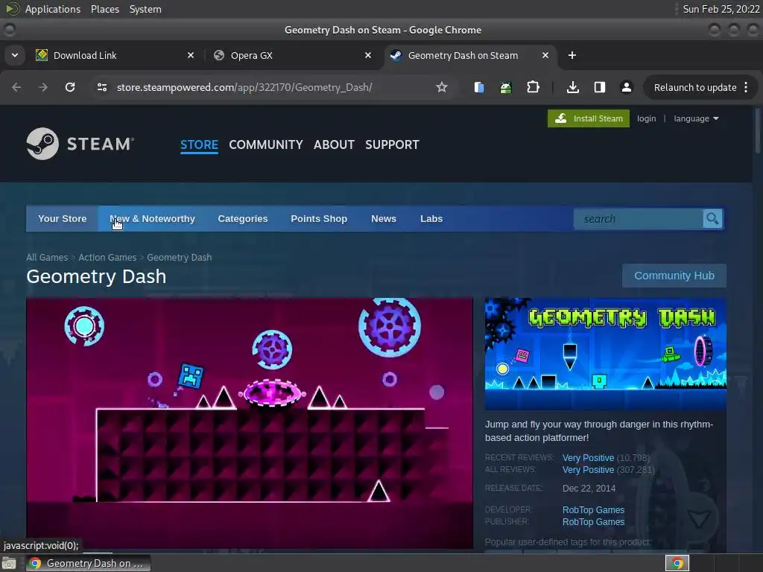Reload the Steam page
This screenshot has width=763, height=572.
tap(70, 87)
